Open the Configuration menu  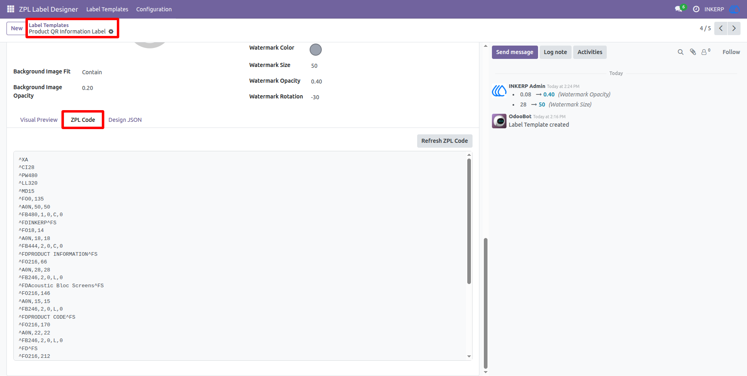(154, 9)
